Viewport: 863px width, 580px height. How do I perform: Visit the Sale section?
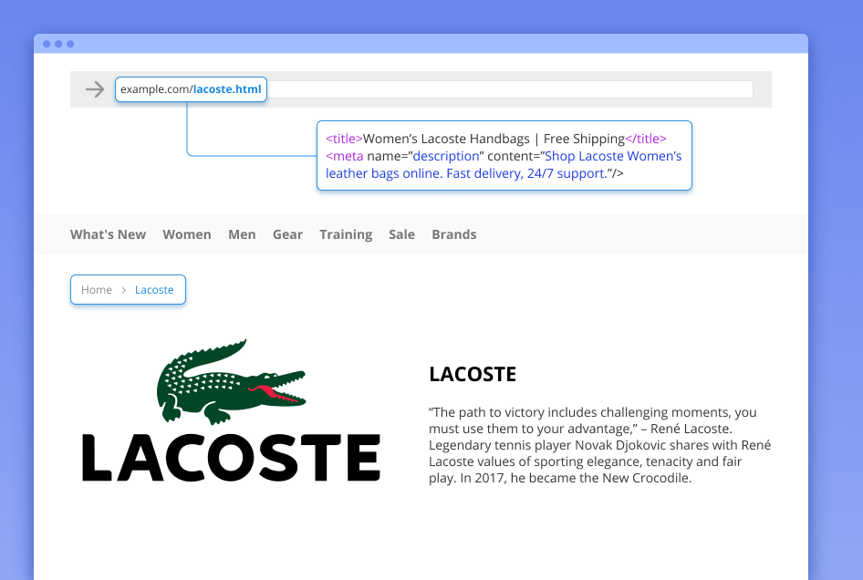tap(401, 234)
